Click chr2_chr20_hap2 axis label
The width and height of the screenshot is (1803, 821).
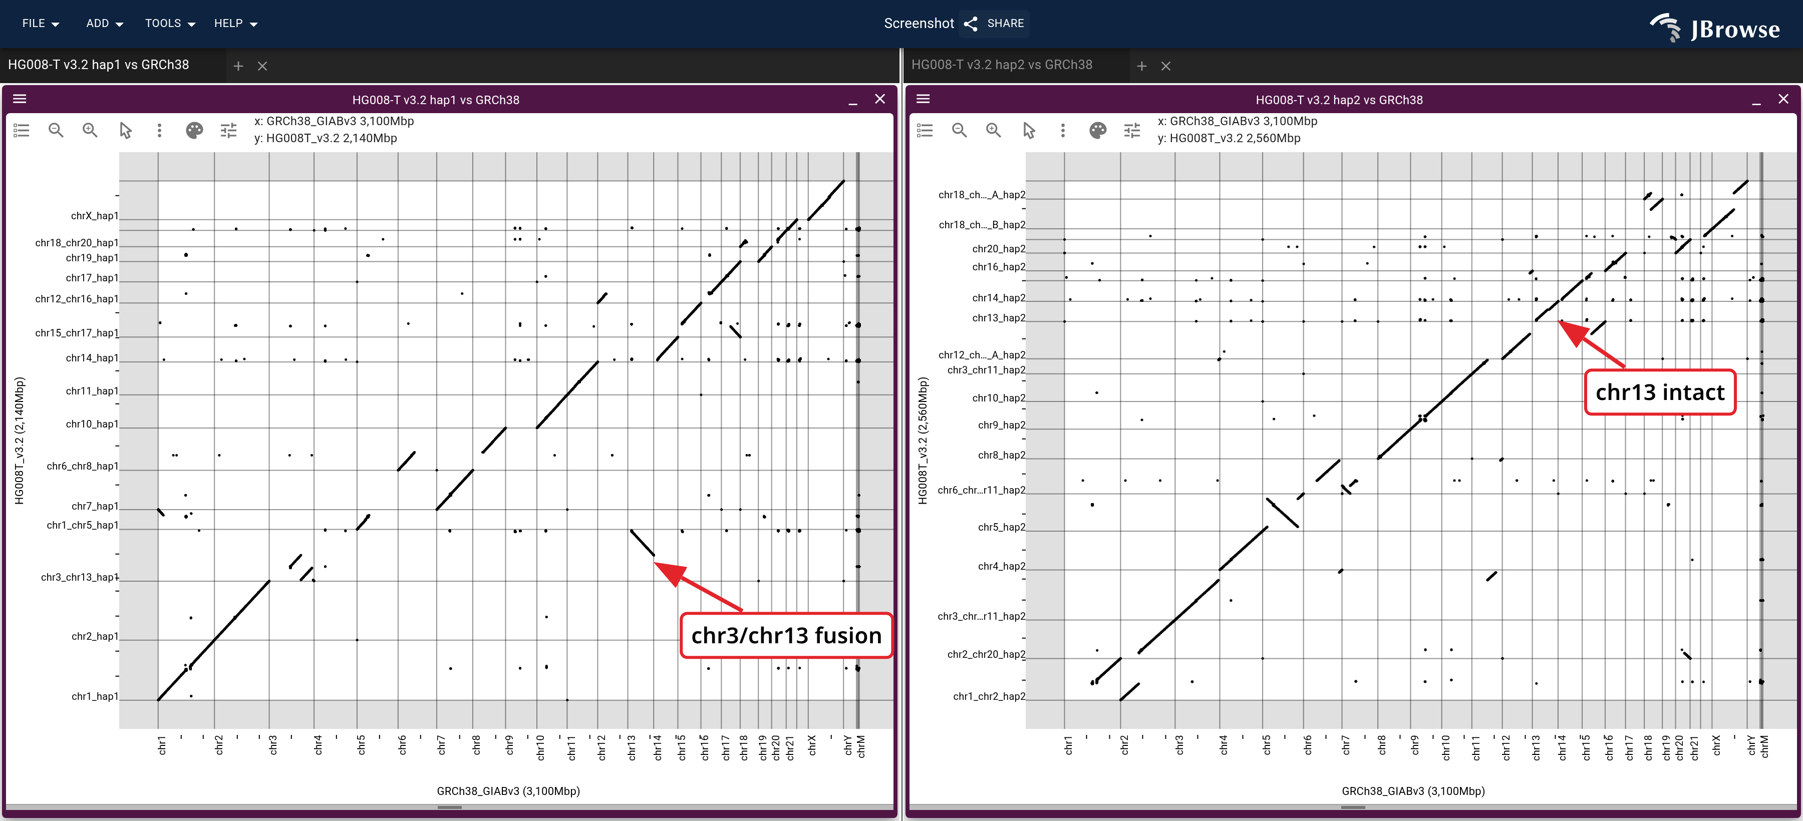986,655
